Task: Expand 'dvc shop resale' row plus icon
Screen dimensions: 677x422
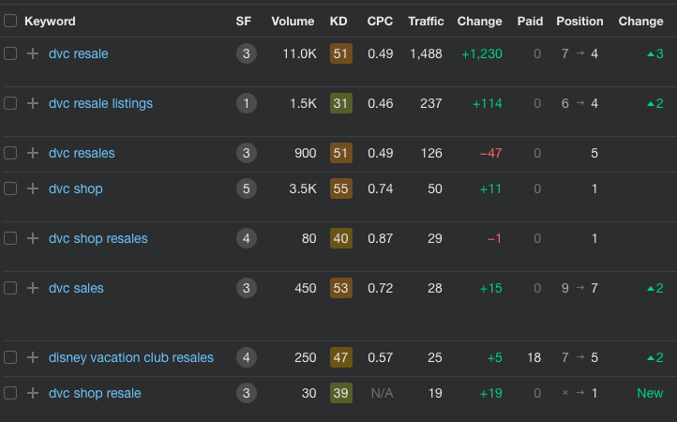Action: tap(33, 393)
